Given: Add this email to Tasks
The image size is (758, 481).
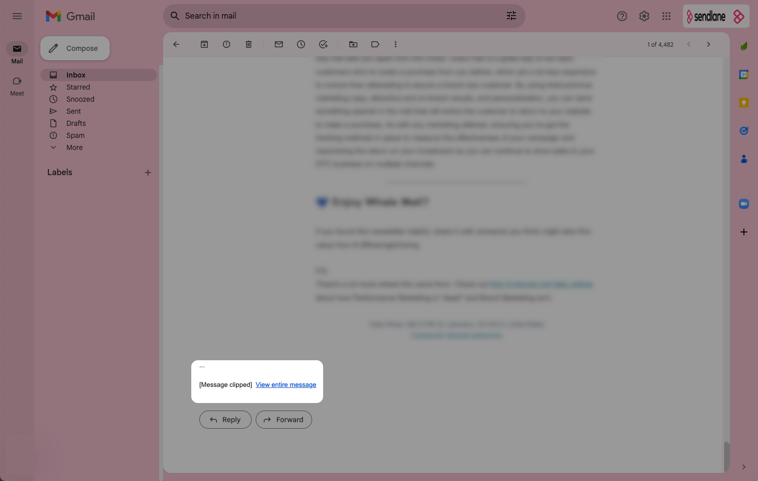Looking at the screenshot, I should [323, 44].
